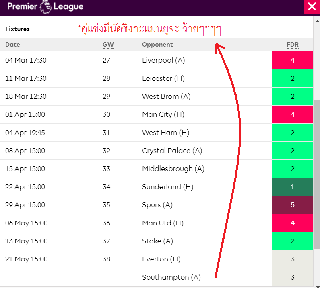Click the FDR column header abbreviation
Screen dimensions: 320x288
[292, 45]
